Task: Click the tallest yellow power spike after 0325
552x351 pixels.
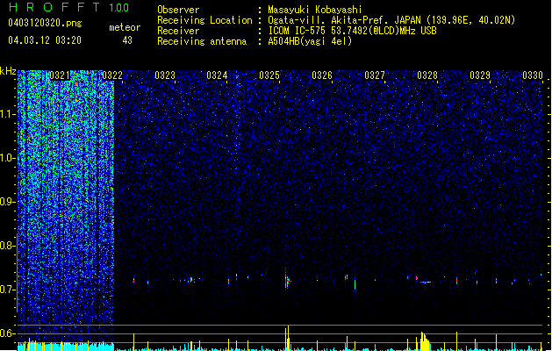Action: click(288, 338)
